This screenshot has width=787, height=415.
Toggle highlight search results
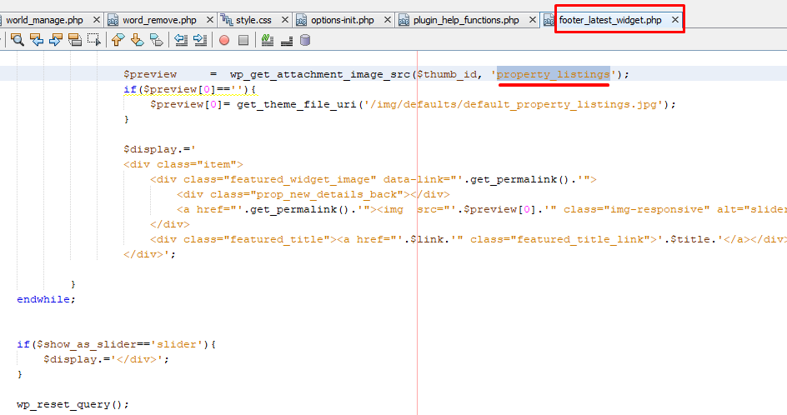coord(75,40)
